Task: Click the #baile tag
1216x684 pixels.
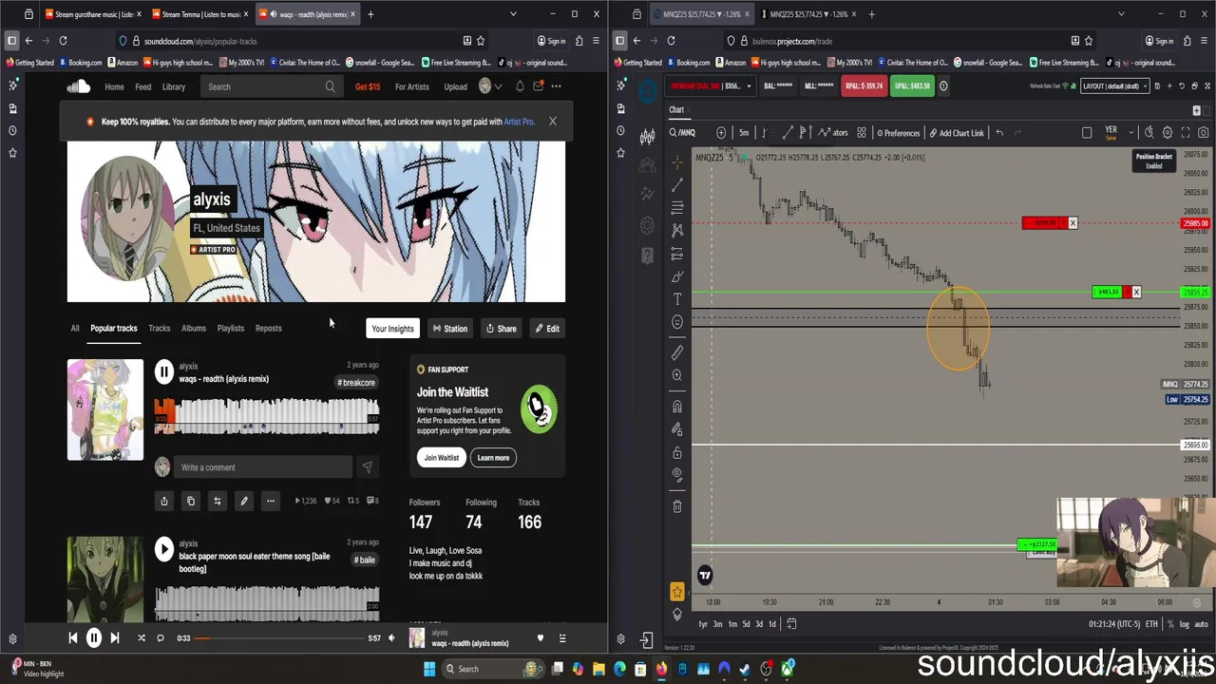Action: 366,560
